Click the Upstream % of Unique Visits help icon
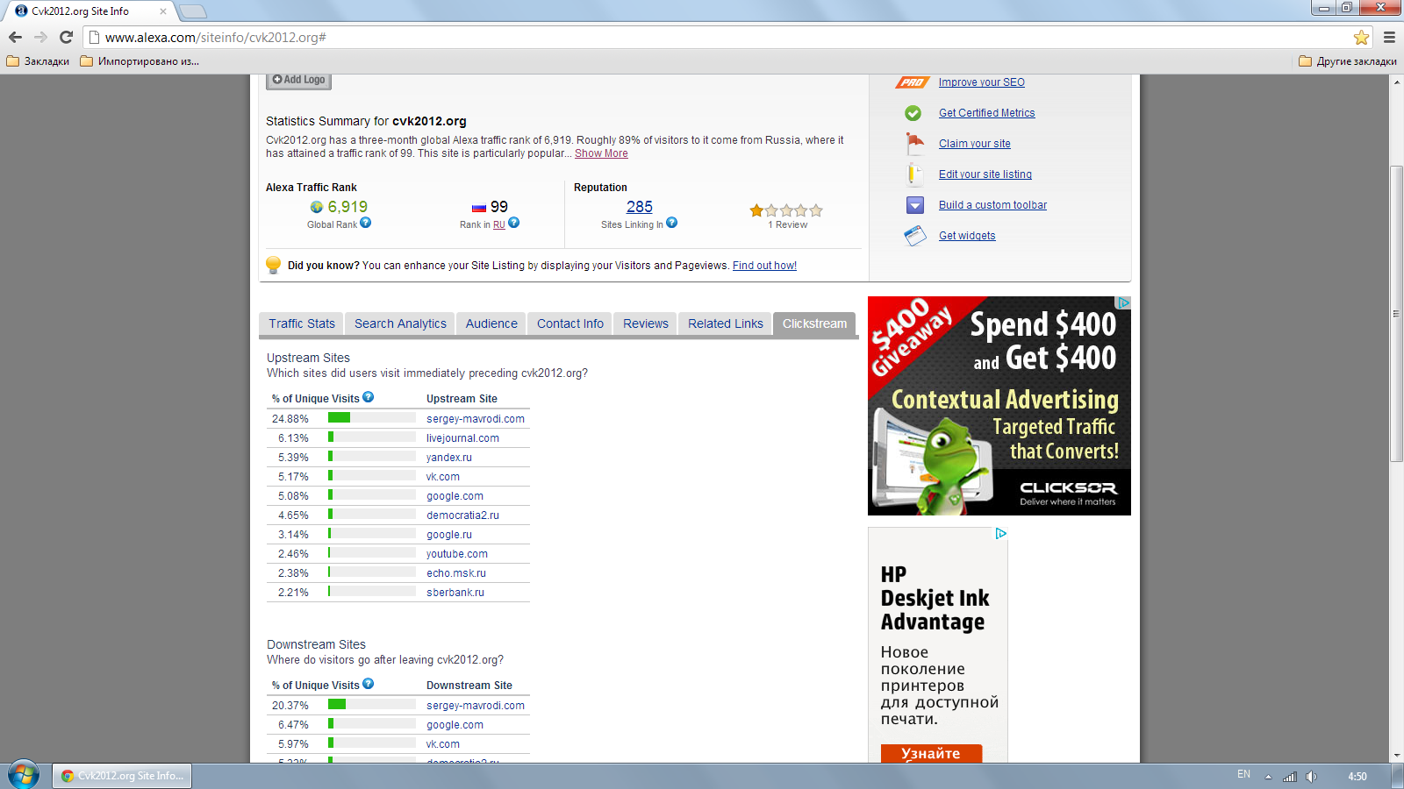 coord(369,397)
